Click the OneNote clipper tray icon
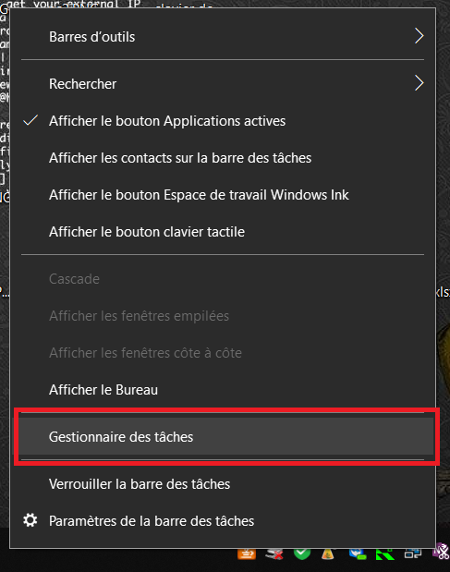This screenshot has width=450, height=572. pos(441,553)
